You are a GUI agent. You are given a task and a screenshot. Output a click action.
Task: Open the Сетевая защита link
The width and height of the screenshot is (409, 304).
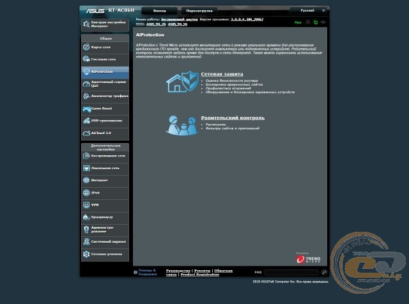pos(222,74)
